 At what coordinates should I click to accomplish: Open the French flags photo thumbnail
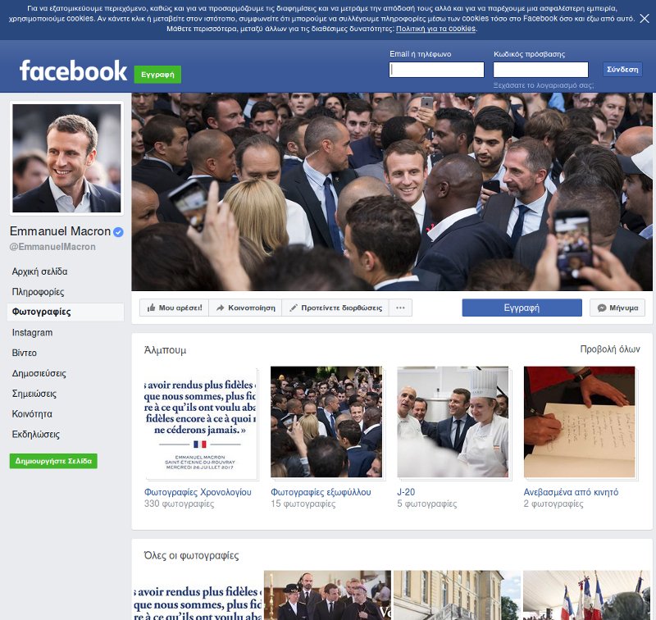(588, 595)
